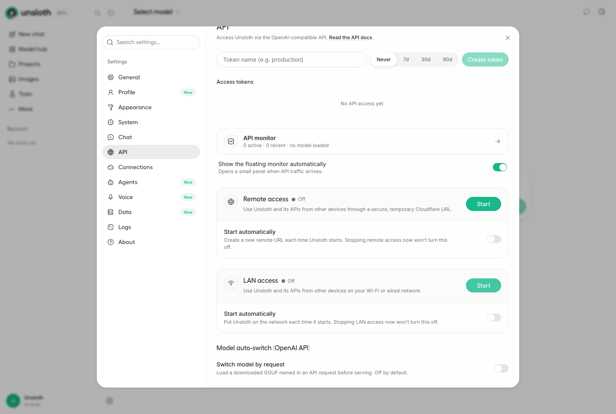Screen dimensions: 616x414
Task: Click the search magnifier icon in settings
Action: (x=110, y=42)
